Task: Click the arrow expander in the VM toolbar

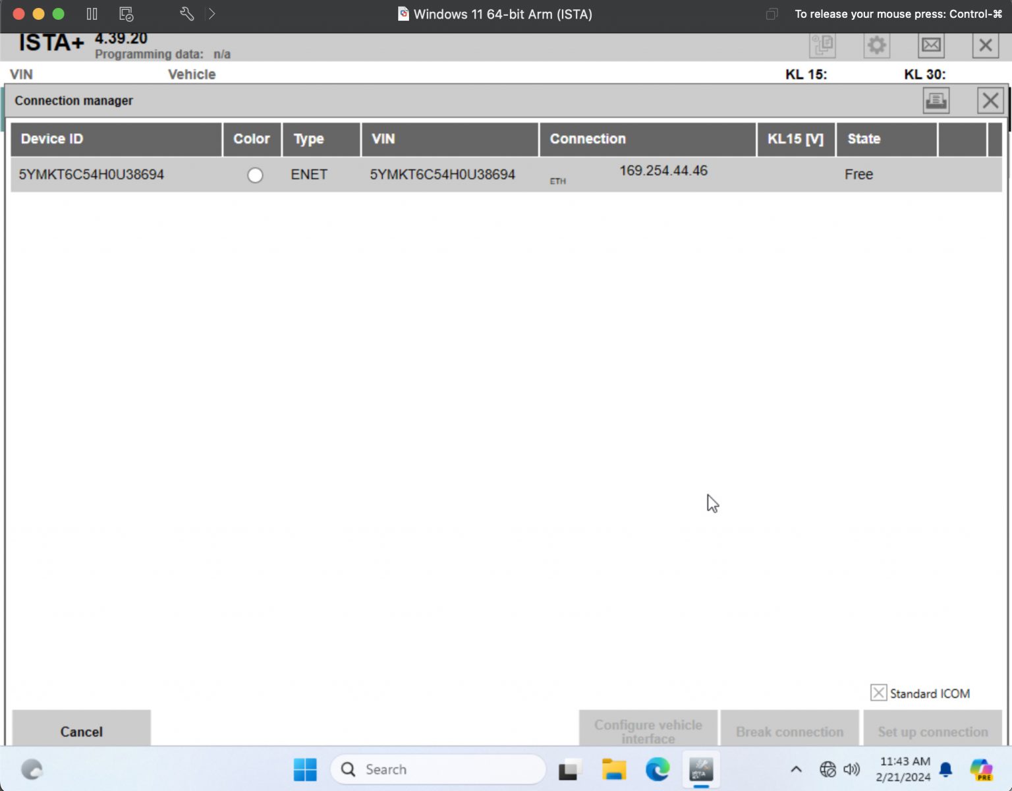Action: [211, 14]
